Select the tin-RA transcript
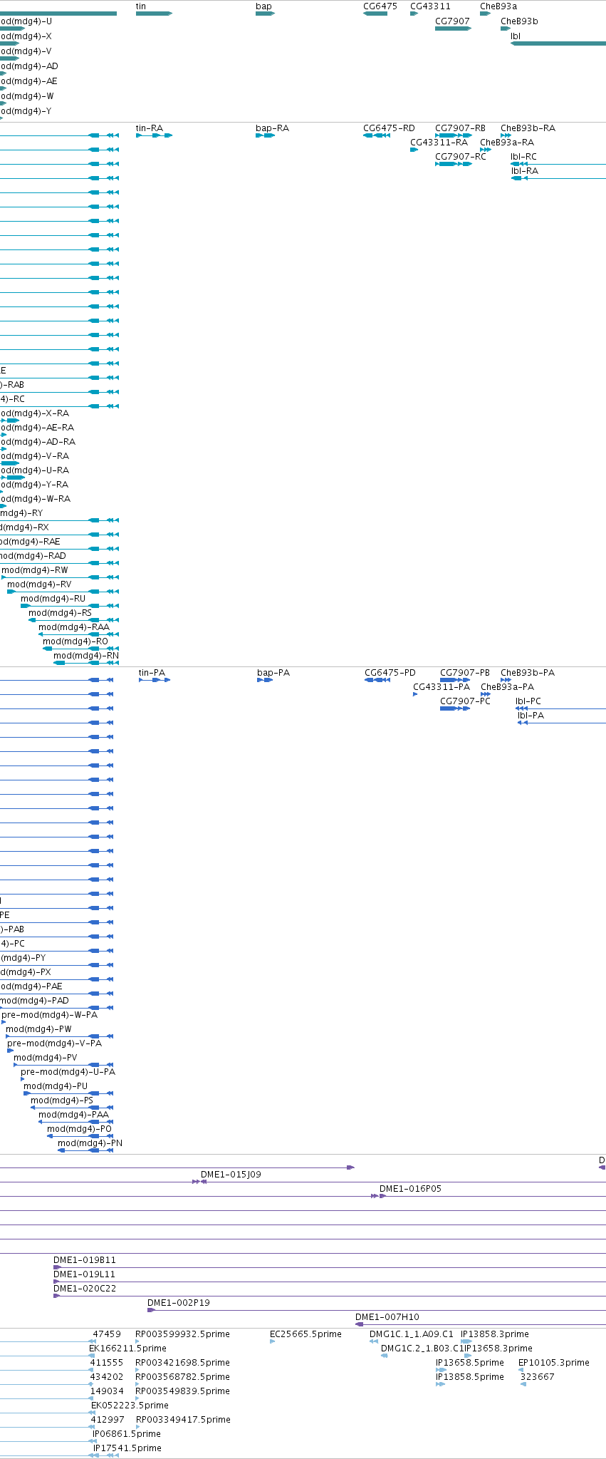The width and height of the screenshot is (606, 1459). coord(154,135)
